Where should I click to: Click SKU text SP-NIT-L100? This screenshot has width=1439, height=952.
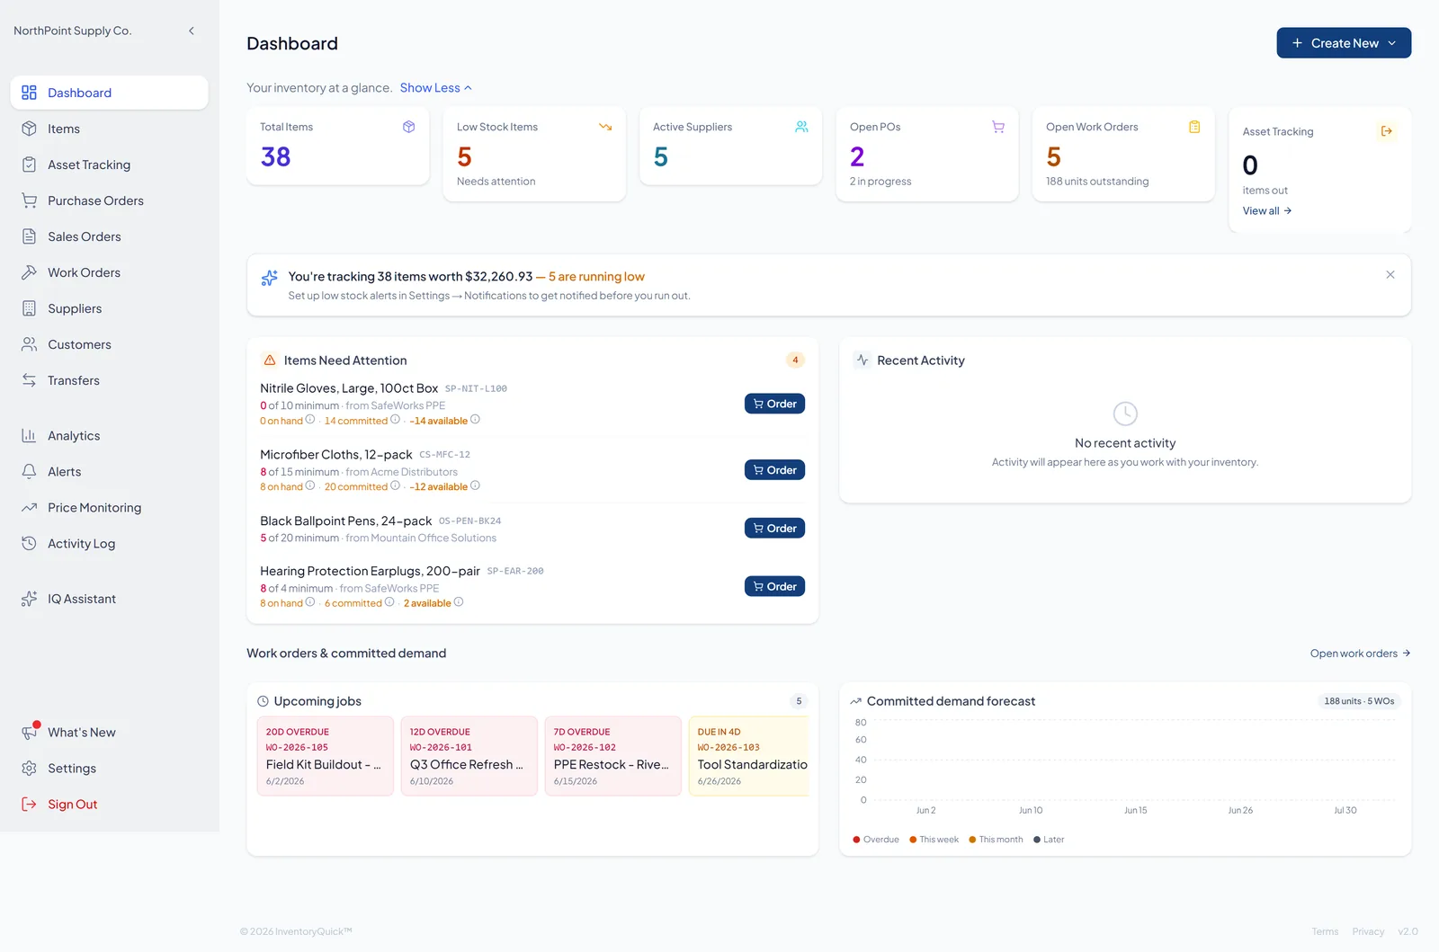point(476,389)
